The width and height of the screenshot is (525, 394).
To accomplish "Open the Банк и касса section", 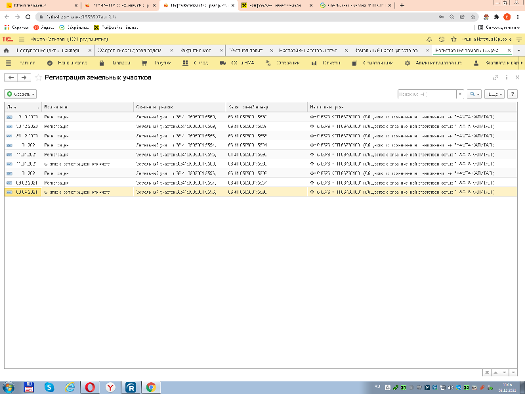I will point(67,62).
